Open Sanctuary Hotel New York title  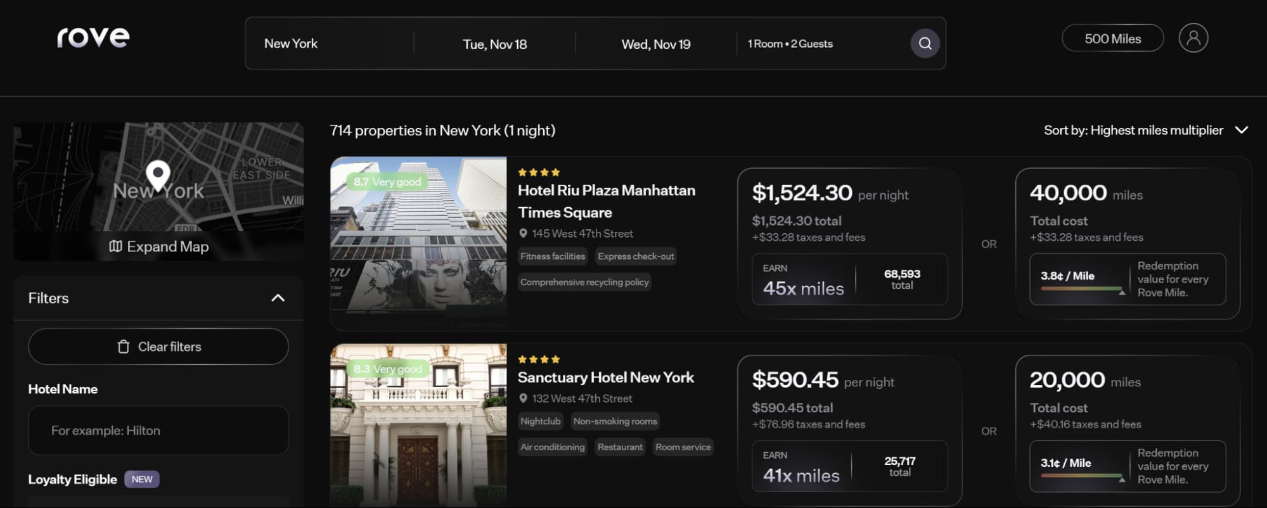606,377
